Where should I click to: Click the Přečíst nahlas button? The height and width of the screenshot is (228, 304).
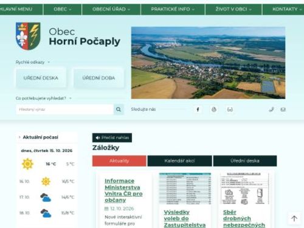[x=112, y=137]
